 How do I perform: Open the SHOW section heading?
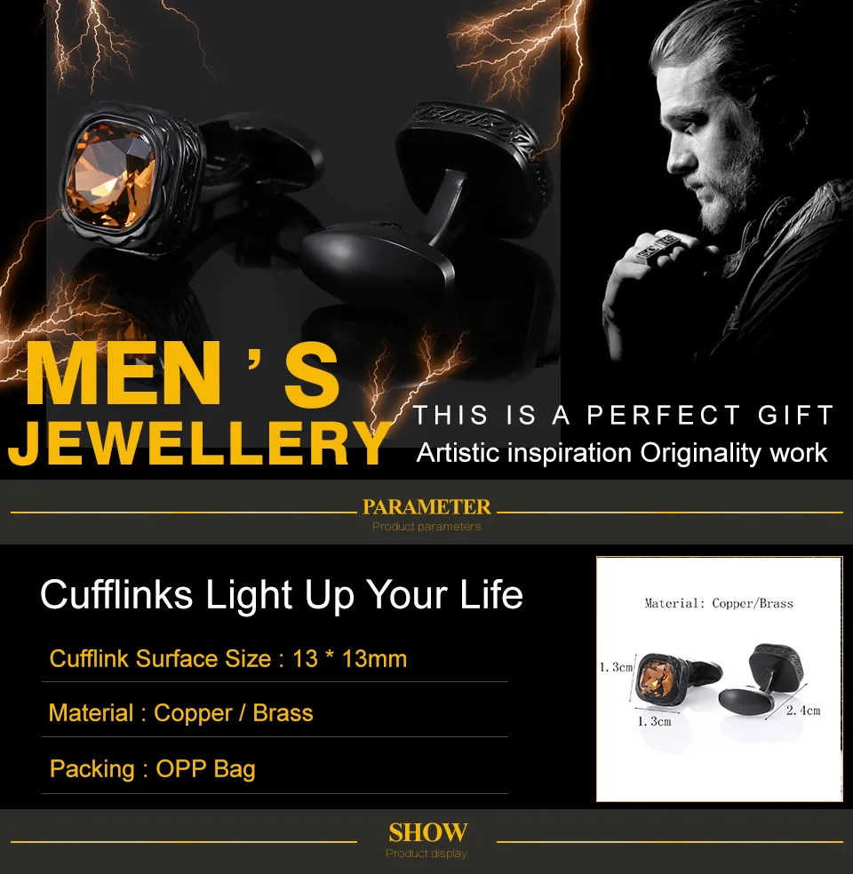pyautogui.click(x=427, y=833)
